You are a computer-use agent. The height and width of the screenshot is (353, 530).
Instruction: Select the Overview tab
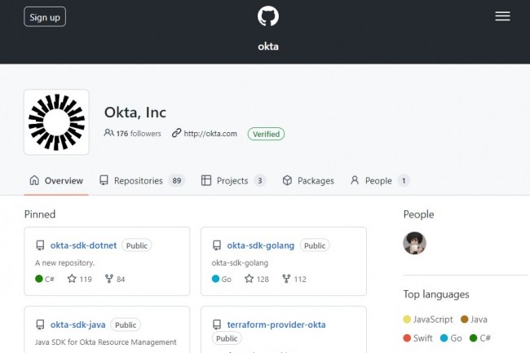(x=56, y=181)
